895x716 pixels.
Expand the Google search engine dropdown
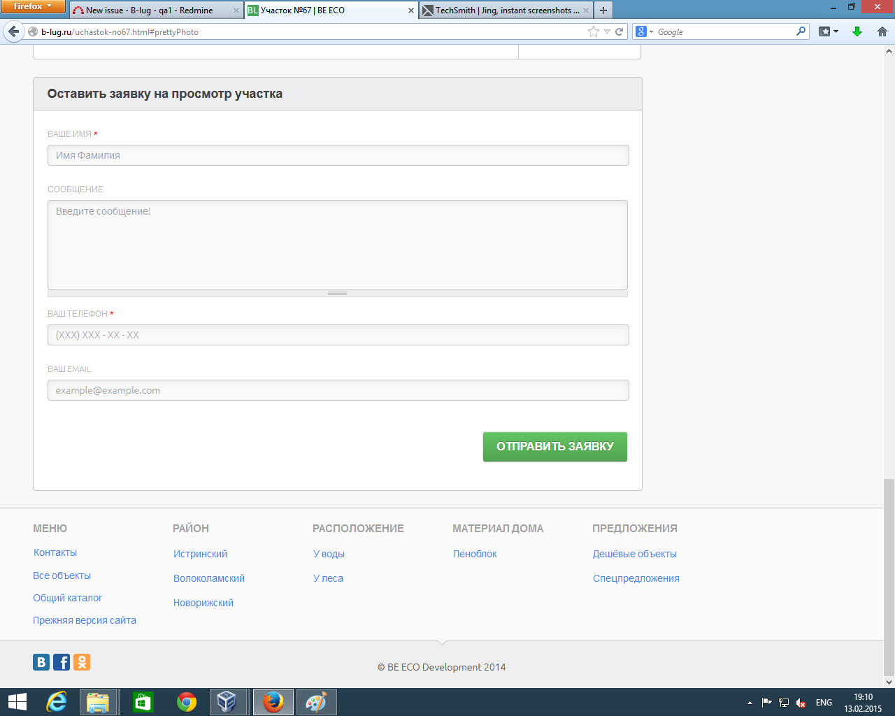coord(645,31)
